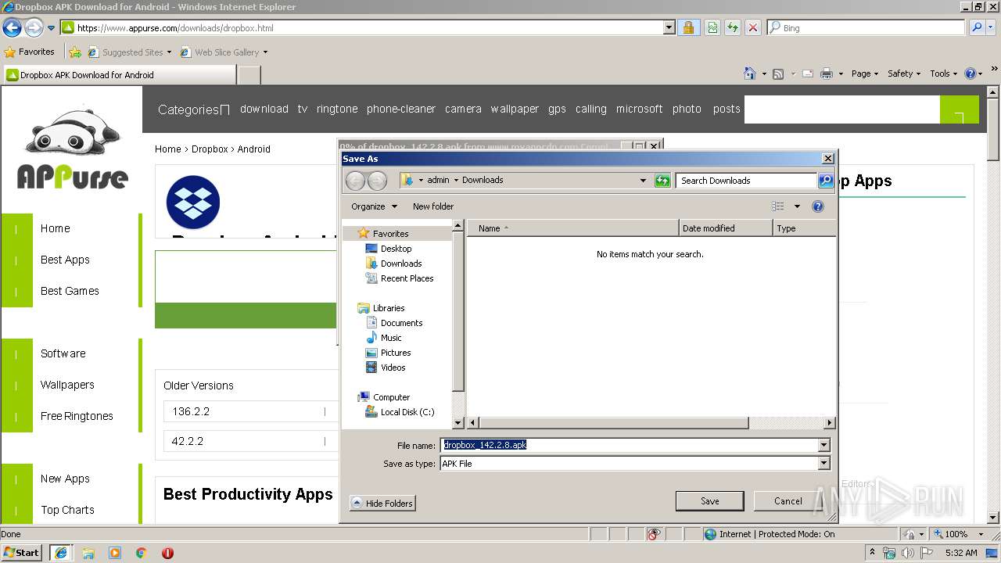Image resolution: width=1001 pixels, height=563 pixels.
Task: Click the Read mail icon in command bar
Action: (x=807, y=74)
